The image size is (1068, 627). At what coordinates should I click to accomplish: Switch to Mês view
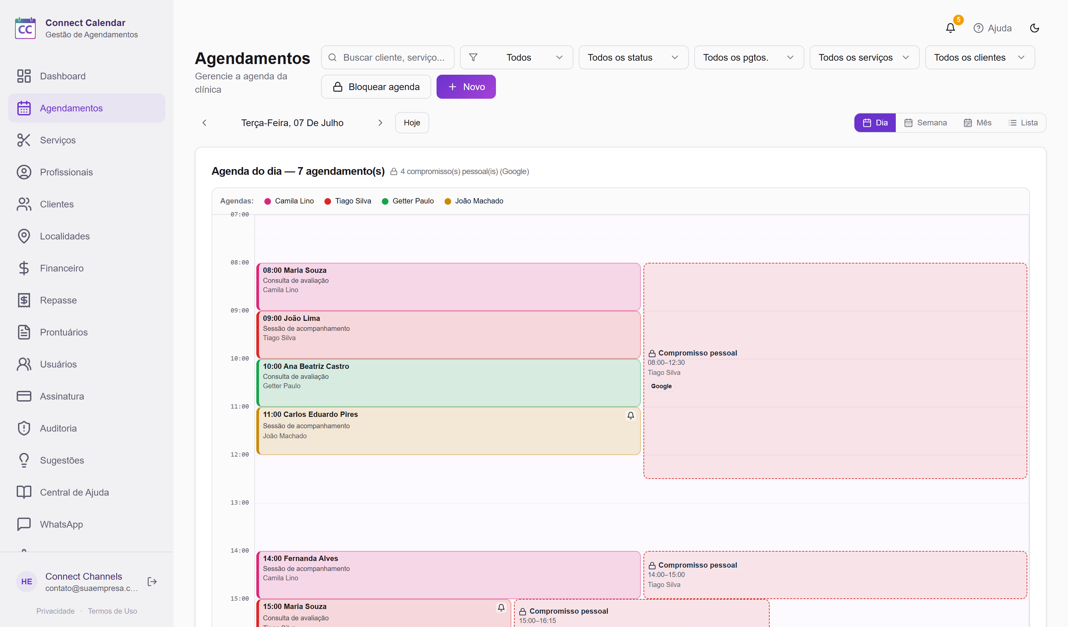tap(977, 123)
